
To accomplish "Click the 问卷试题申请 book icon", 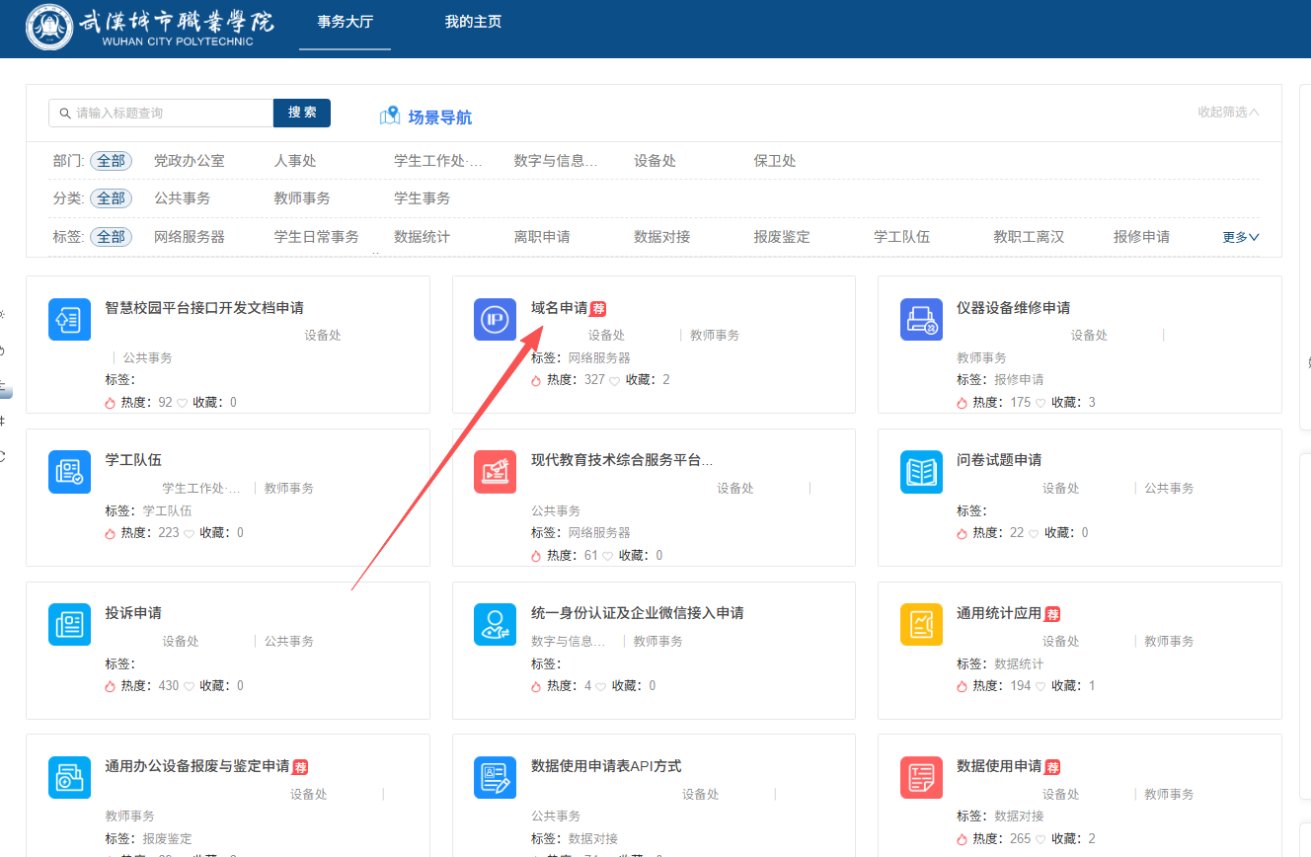I will point(920,472).
